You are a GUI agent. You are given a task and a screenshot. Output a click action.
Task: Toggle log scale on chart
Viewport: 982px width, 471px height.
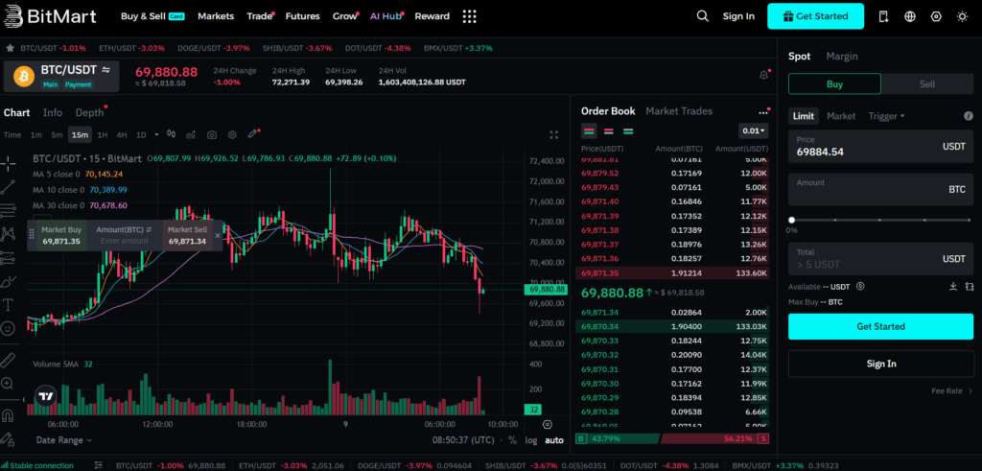[x=531, y=440]
